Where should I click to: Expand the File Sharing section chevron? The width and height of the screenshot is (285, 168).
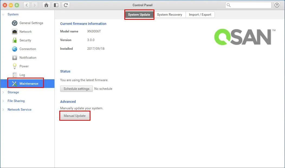click(3, 101)
